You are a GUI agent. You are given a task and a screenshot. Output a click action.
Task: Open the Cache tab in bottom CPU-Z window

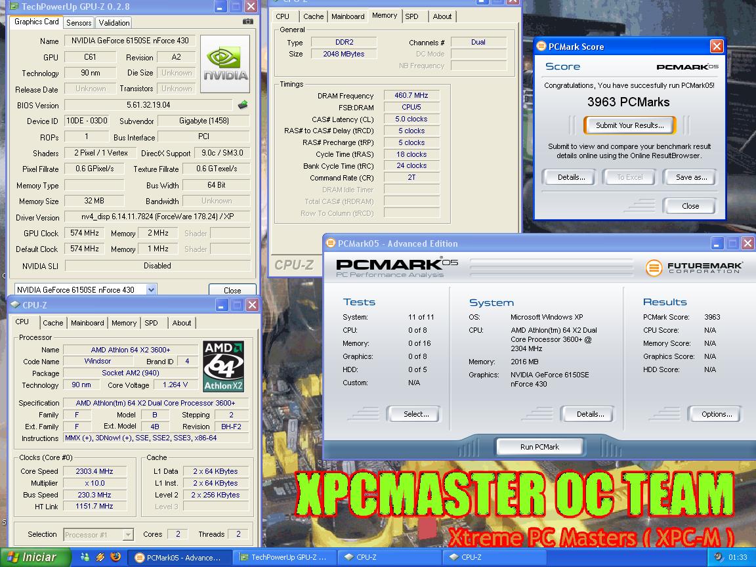[53, 323]
